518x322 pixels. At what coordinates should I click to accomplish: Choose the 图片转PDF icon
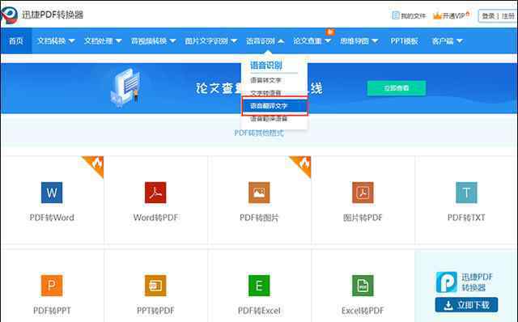tap(363, 193)
